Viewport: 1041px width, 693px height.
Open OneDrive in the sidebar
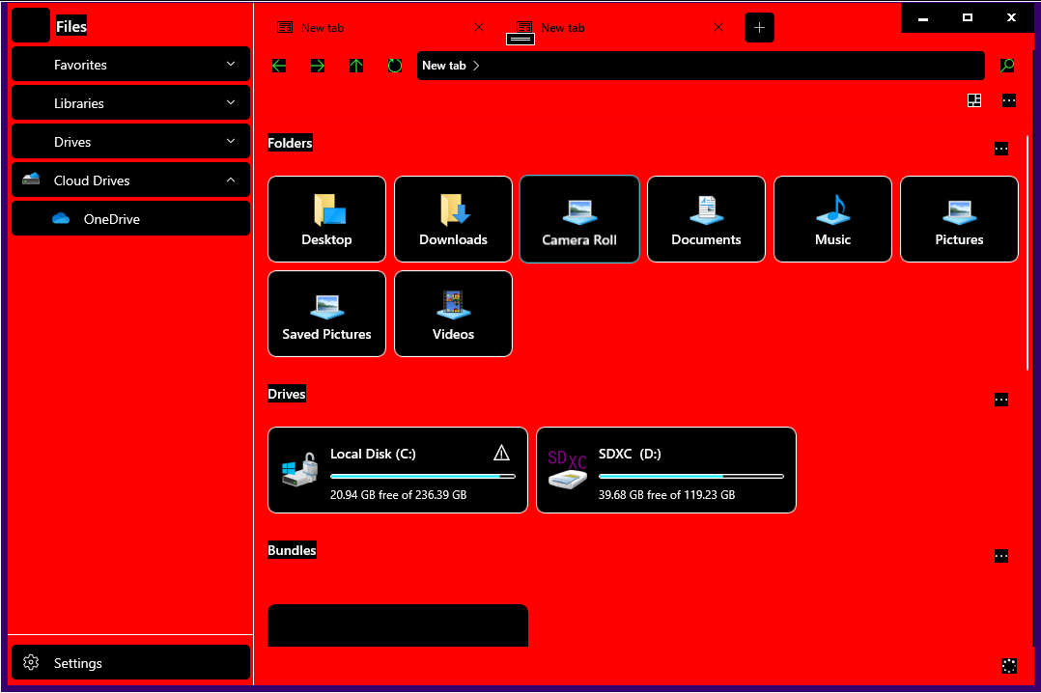pos(130,218)
